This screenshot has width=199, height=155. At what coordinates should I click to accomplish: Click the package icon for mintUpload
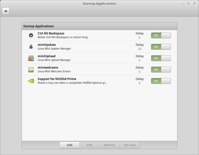click(31, 58)
